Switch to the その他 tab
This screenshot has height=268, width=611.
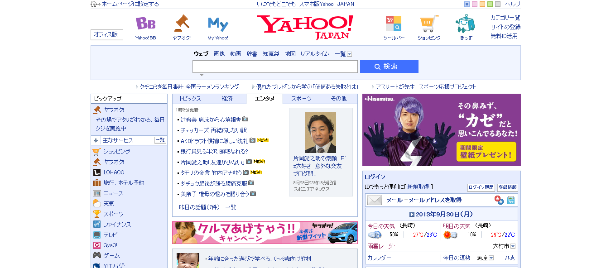pos(339,99)
